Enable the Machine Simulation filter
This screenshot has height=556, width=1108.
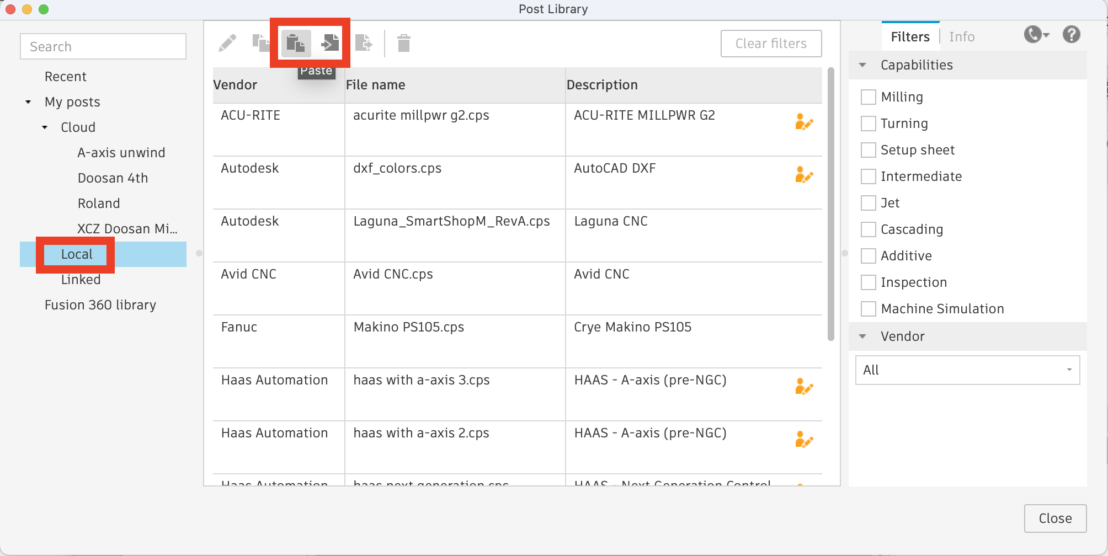coord(868,308)
